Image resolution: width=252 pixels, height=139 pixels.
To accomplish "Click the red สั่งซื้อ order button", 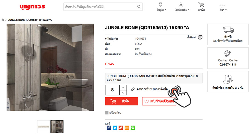I will click(x=122, y=101).
